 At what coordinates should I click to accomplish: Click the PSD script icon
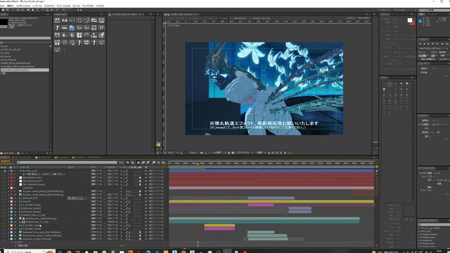[x=94, y=35]
